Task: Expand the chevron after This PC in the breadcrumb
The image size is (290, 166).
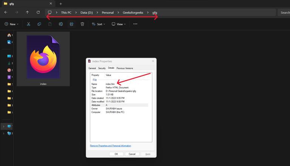Action: (76, 12)
